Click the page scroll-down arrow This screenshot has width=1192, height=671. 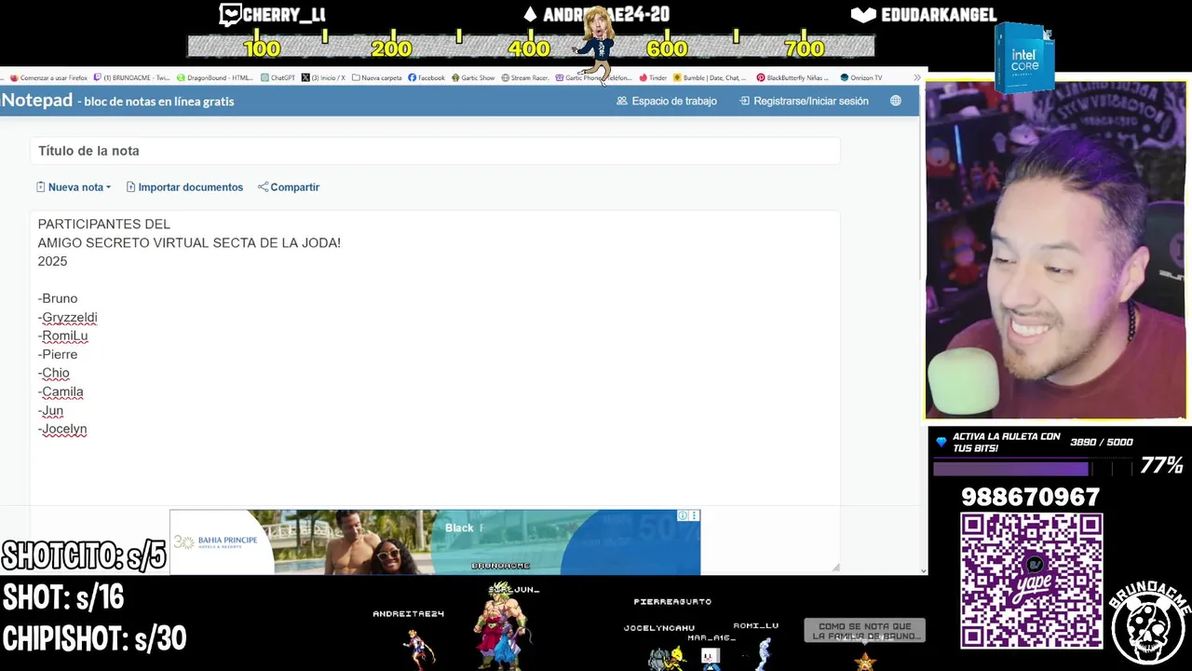click(923, 570)
